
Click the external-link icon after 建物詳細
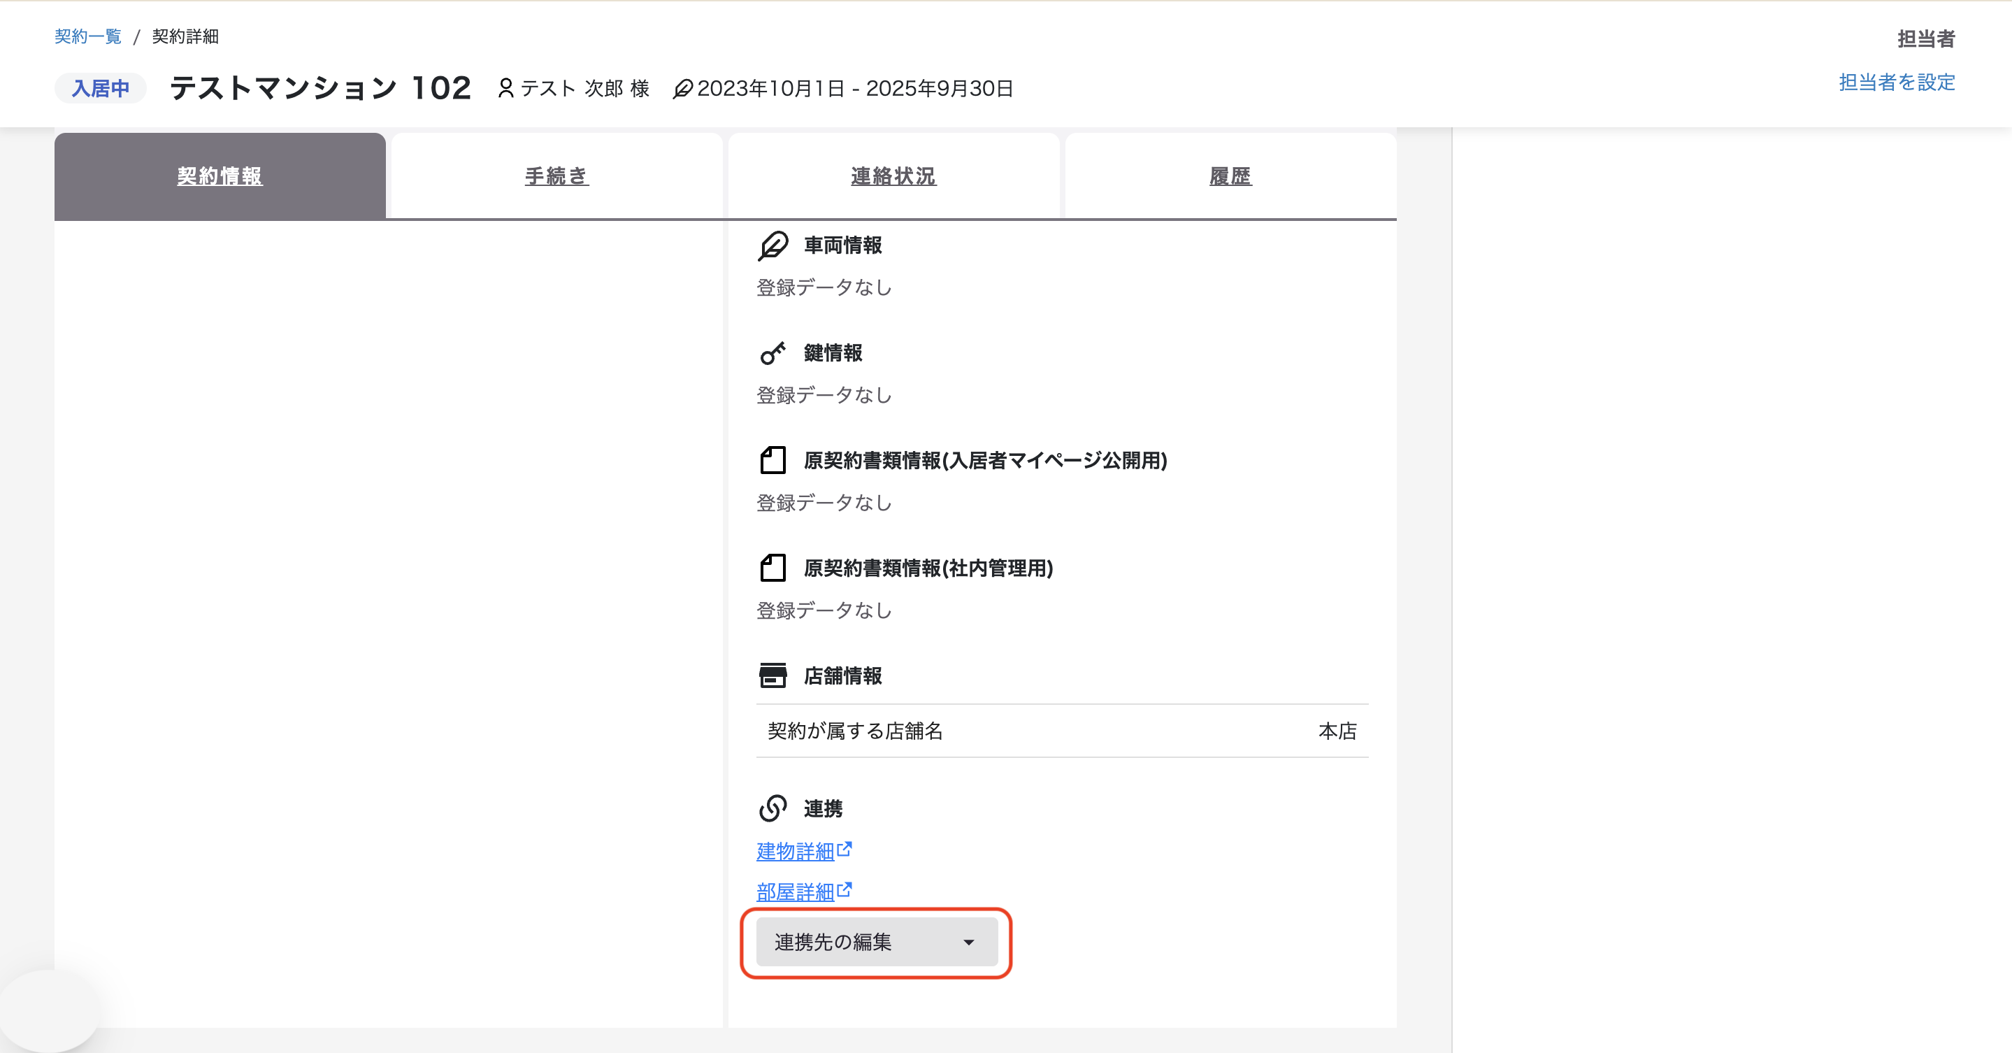coord(845,849)
